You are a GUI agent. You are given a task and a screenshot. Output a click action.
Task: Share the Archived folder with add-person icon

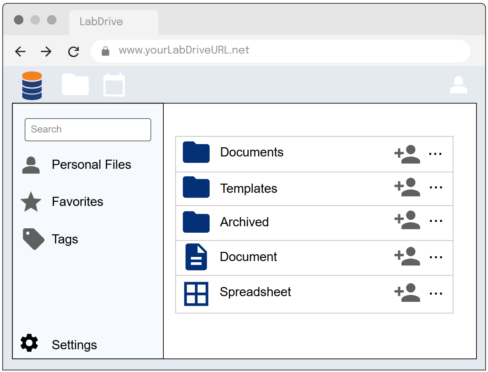point(407,220)
